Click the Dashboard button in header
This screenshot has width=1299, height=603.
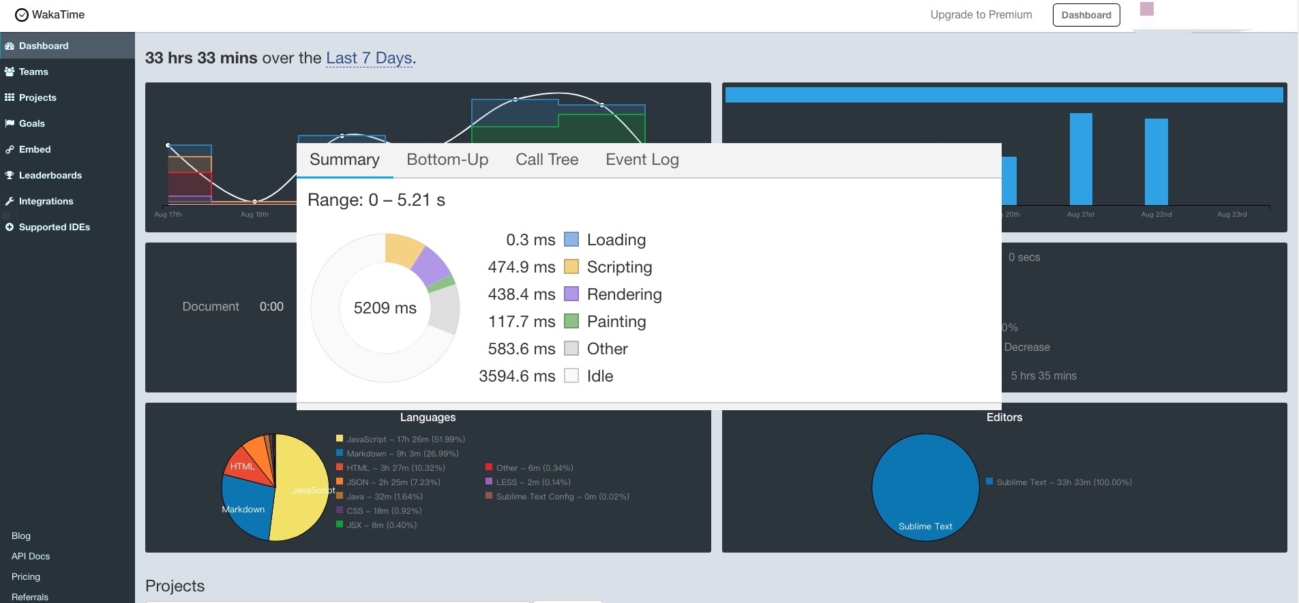[1086, 15]
